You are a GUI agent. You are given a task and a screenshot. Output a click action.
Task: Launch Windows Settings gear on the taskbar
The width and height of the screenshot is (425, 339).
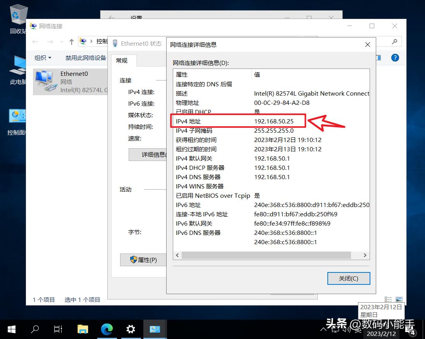click(131, 329)
